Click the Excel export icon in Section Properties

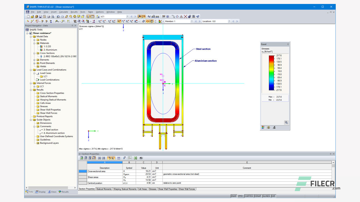tap(135, 158)
